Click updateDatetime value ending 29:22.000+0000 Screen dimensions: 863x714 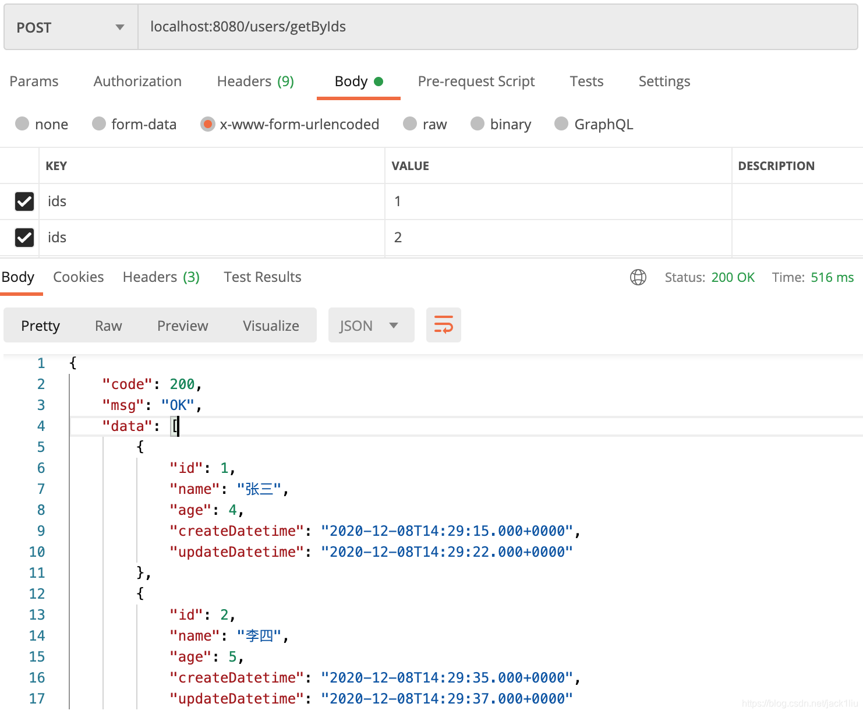[447, 552]
